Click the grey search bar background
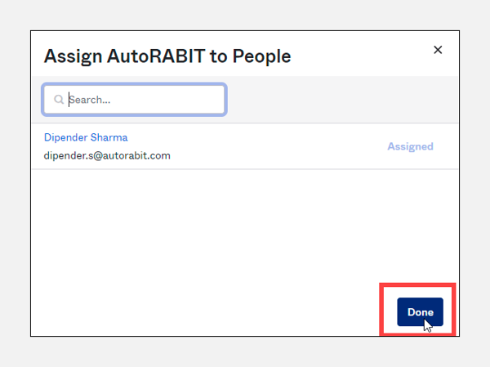This screenshot has height=367, width=490. [x=343, y=100]
